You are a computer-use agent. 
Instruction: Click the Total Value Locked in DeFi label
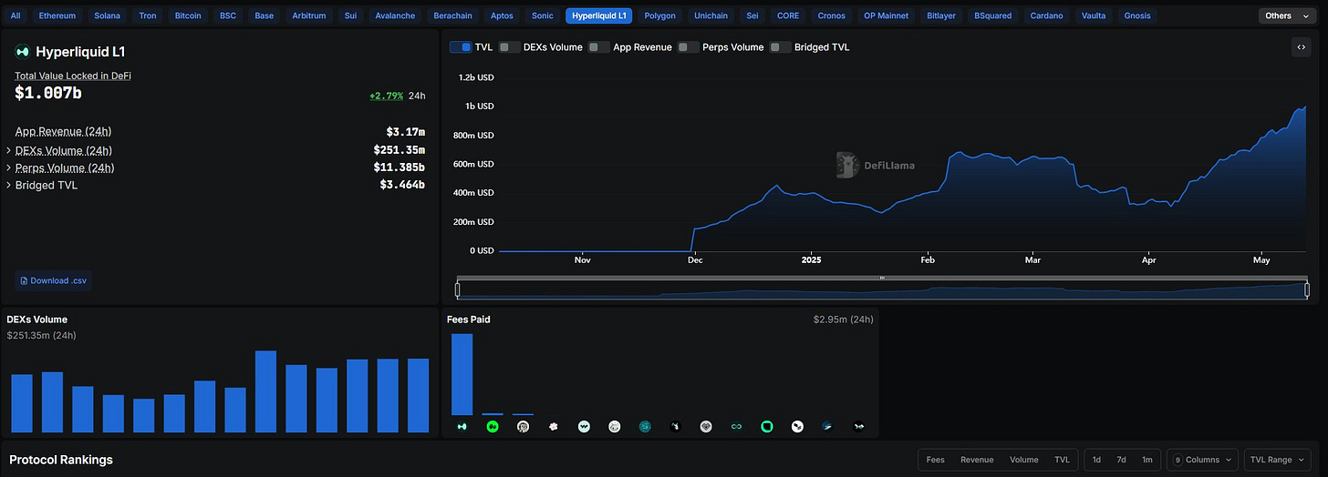pos(73,76)
